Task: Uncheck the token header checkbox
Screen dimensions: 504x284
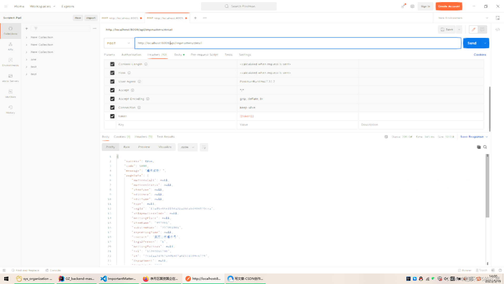Action: 112,116
